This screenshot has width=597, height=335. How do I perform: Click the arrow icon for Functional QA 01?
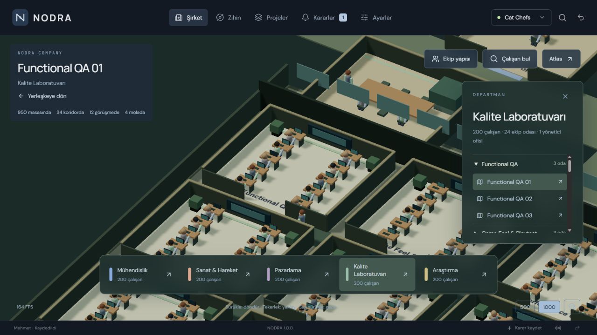point(560,182)
